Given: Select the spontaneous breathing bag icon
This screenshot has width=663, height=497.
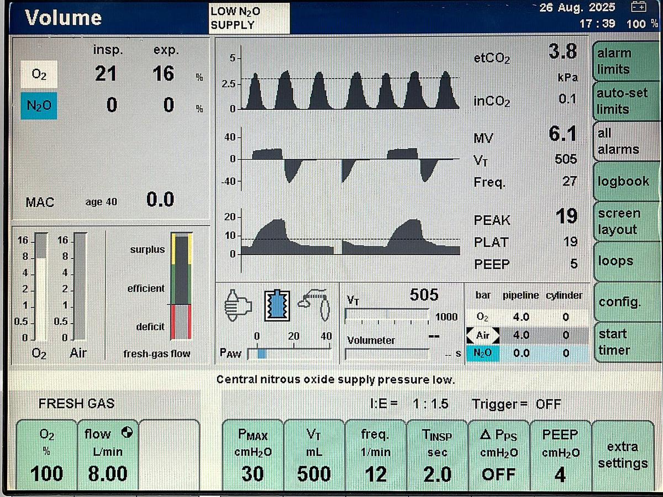Looking at the screenshot, I should (x=315, y=304).
